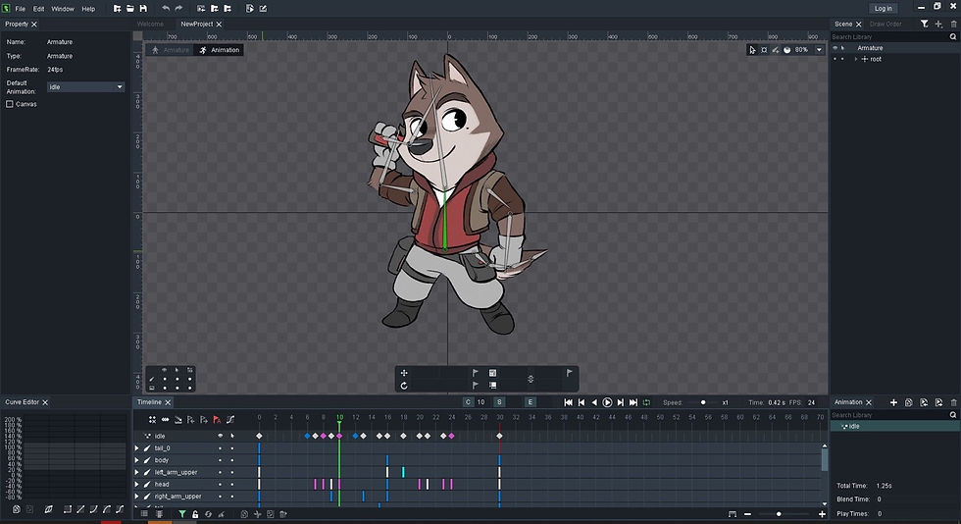Adjust the playback Speed slider
The image size is (961, 524).
tap(703, 402)
